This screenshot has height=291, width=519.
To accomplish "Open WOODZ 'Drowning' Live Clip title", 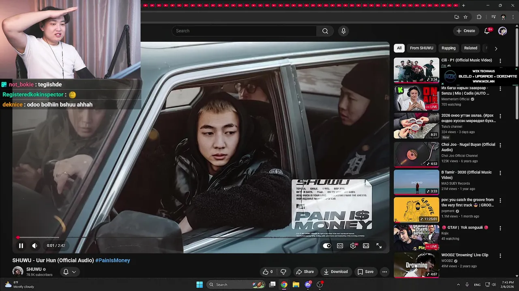I will coord(465,255).
